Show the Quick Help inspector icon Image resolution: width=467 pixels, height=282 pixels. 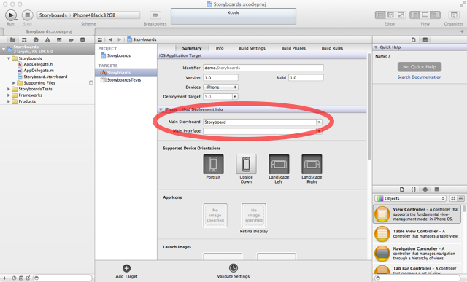(x=425, y=40)
